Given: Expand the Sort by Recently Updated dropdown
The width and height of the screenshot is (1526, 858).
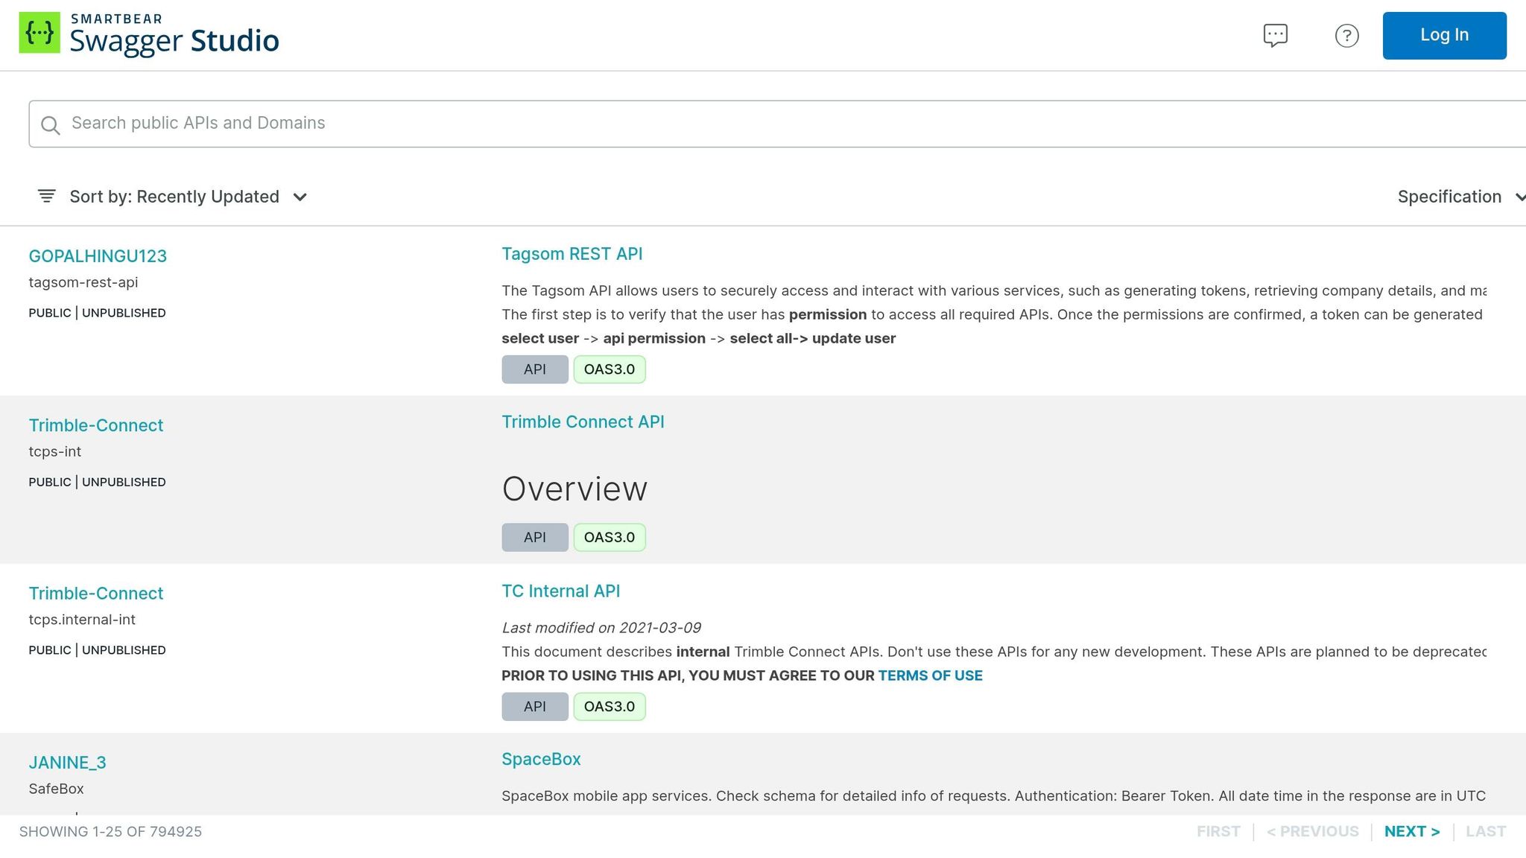Looking at the screenshot, I should 173,197.
